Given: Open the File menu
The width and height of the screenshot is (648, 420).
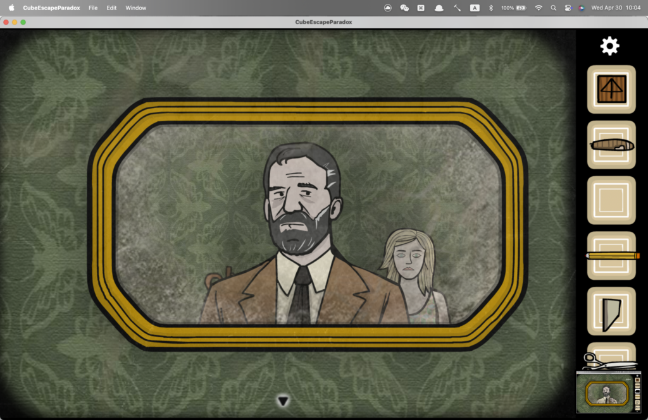Looking at the screenshot, I should [x=93, y=8].
